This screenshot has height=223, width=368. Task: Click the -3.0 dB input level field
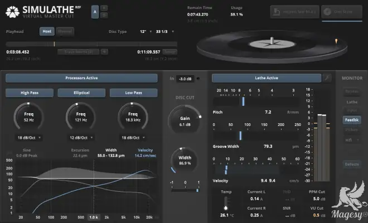[185, 79]
